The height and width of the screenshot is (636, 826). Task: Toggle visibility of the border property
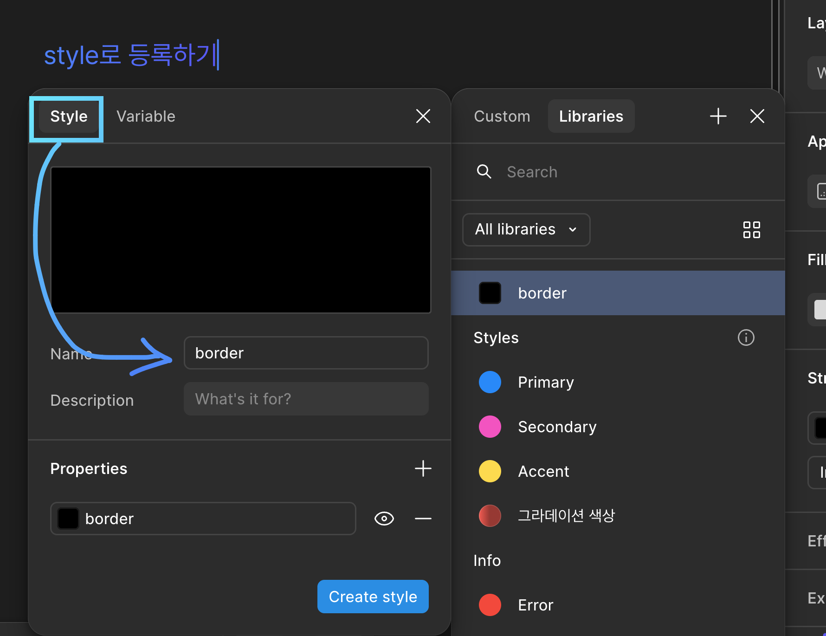click(384, 519)
